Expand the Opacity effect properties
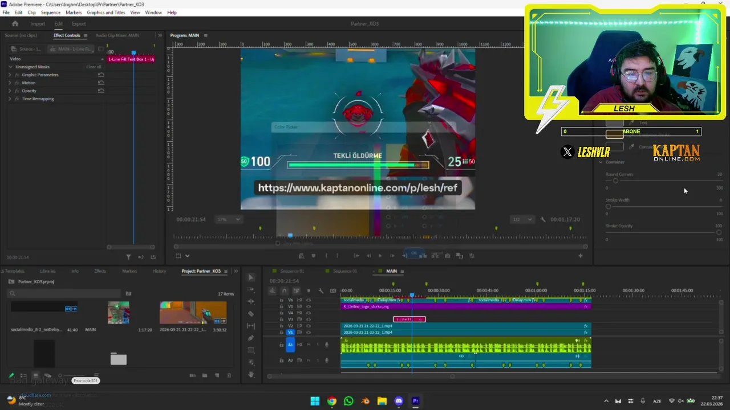 (x=10, y=91)
